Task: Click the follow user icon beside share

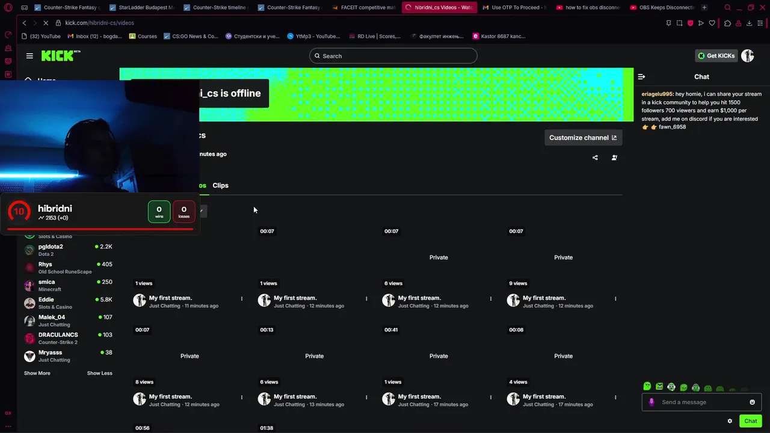Action: click(614, 158)
